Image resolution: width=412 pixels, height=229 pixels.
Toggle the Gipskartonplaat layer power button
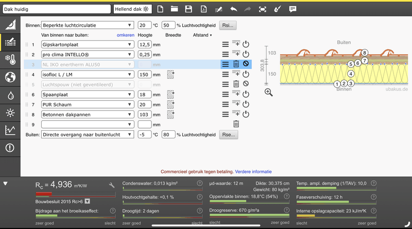tap(246, 44)
